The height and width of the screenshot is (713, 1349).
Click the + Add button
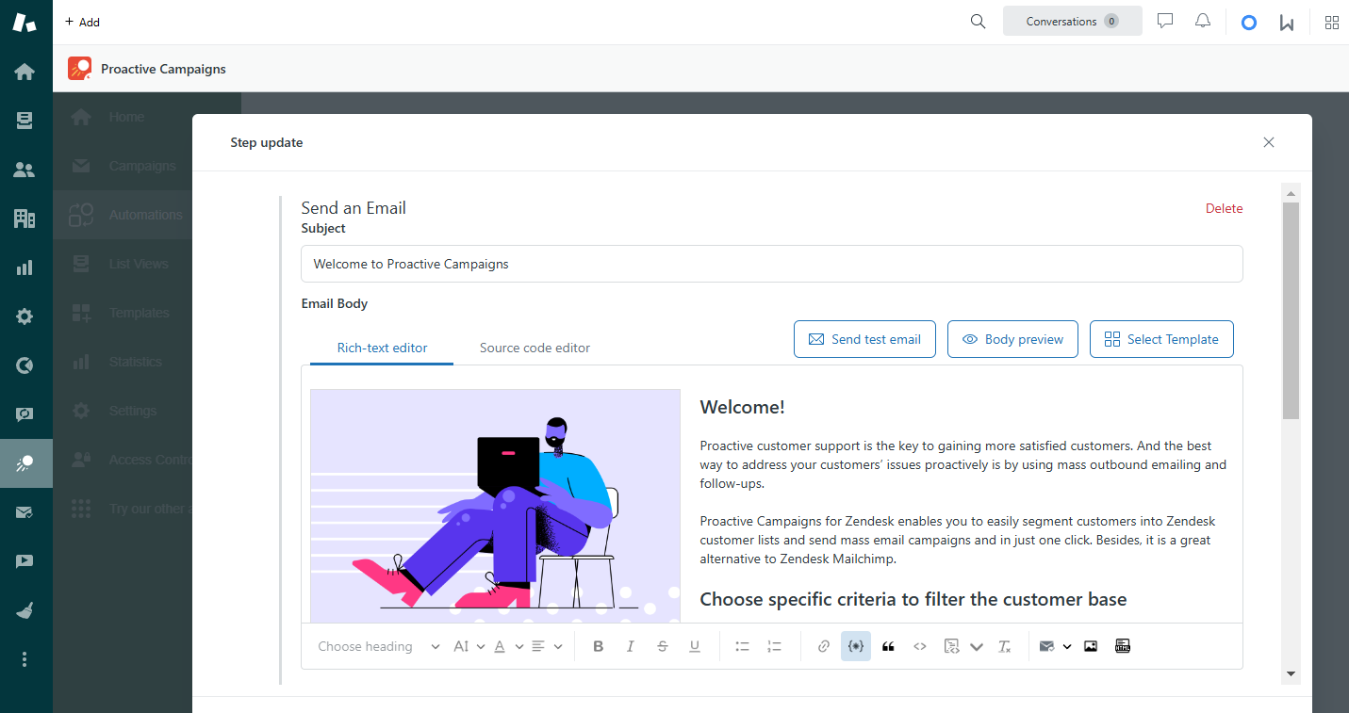pos(82,22)
